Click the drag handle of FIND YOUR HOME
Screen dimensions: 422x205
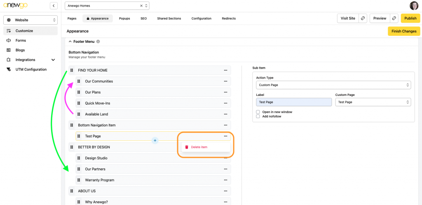coord(72,70)
